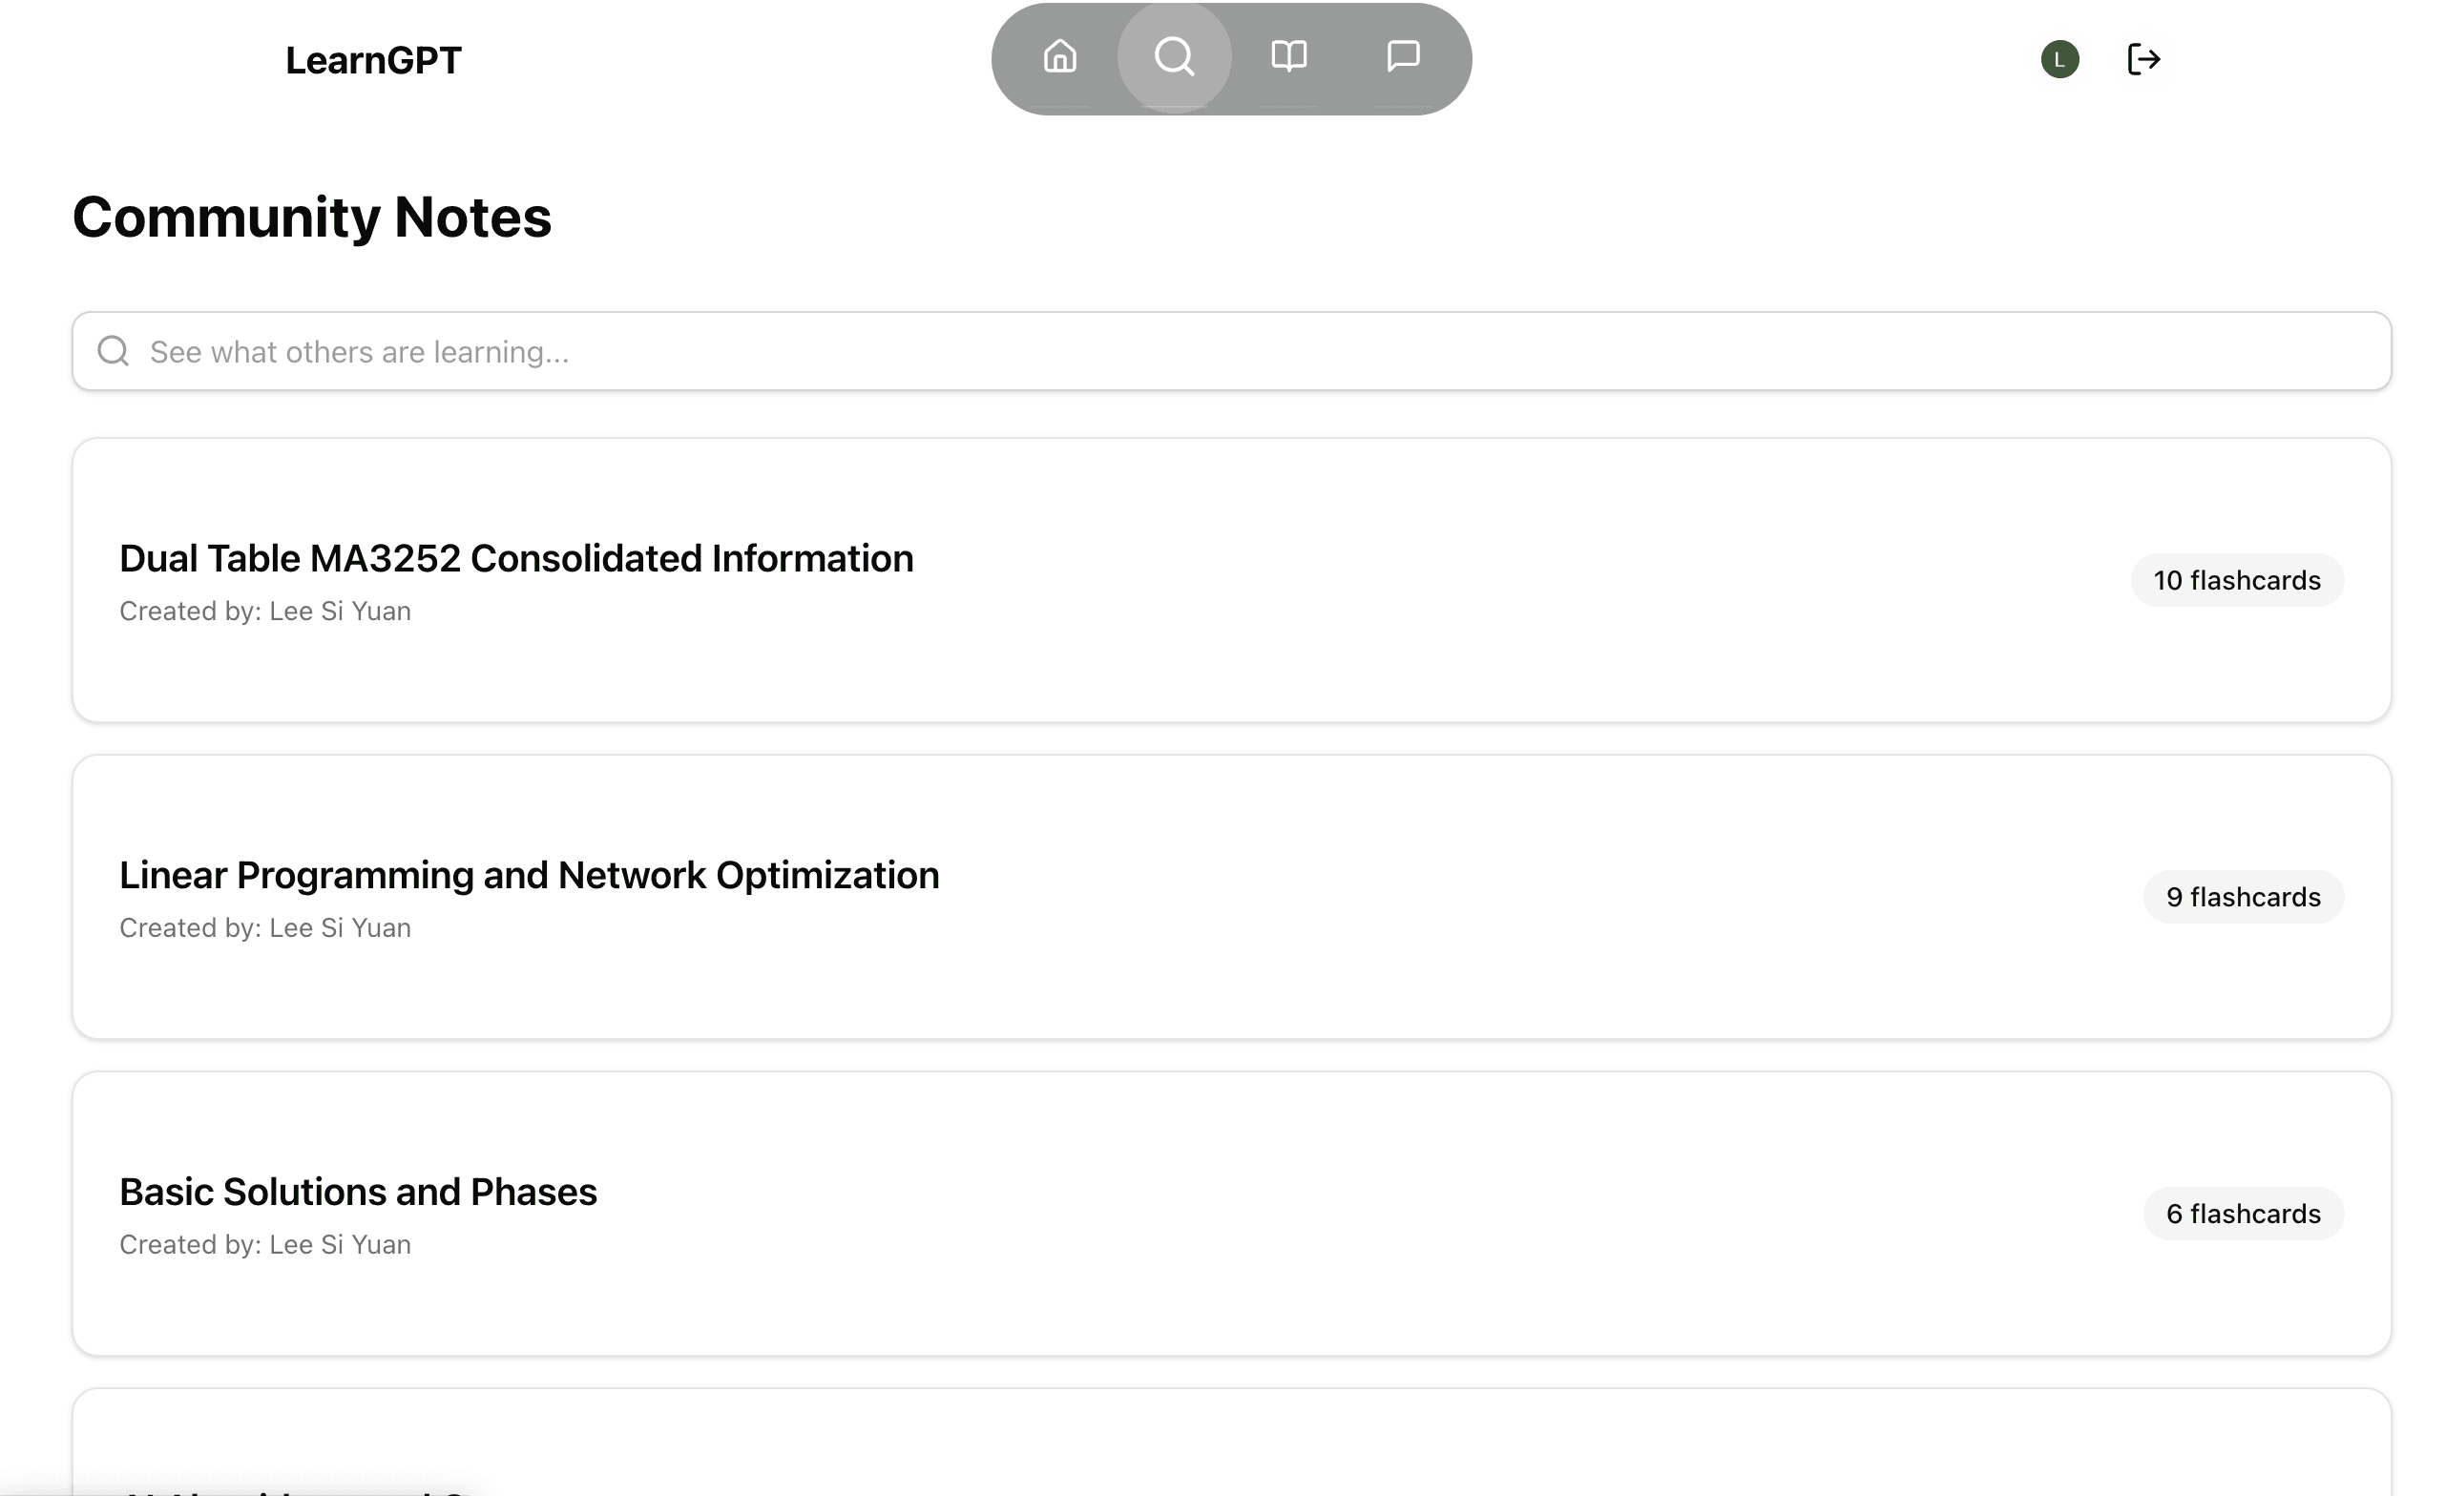The height and width of the screenshot is (1496, 2445).
Task: Click author line under Dual Table note
Action: tap(265, 612)
